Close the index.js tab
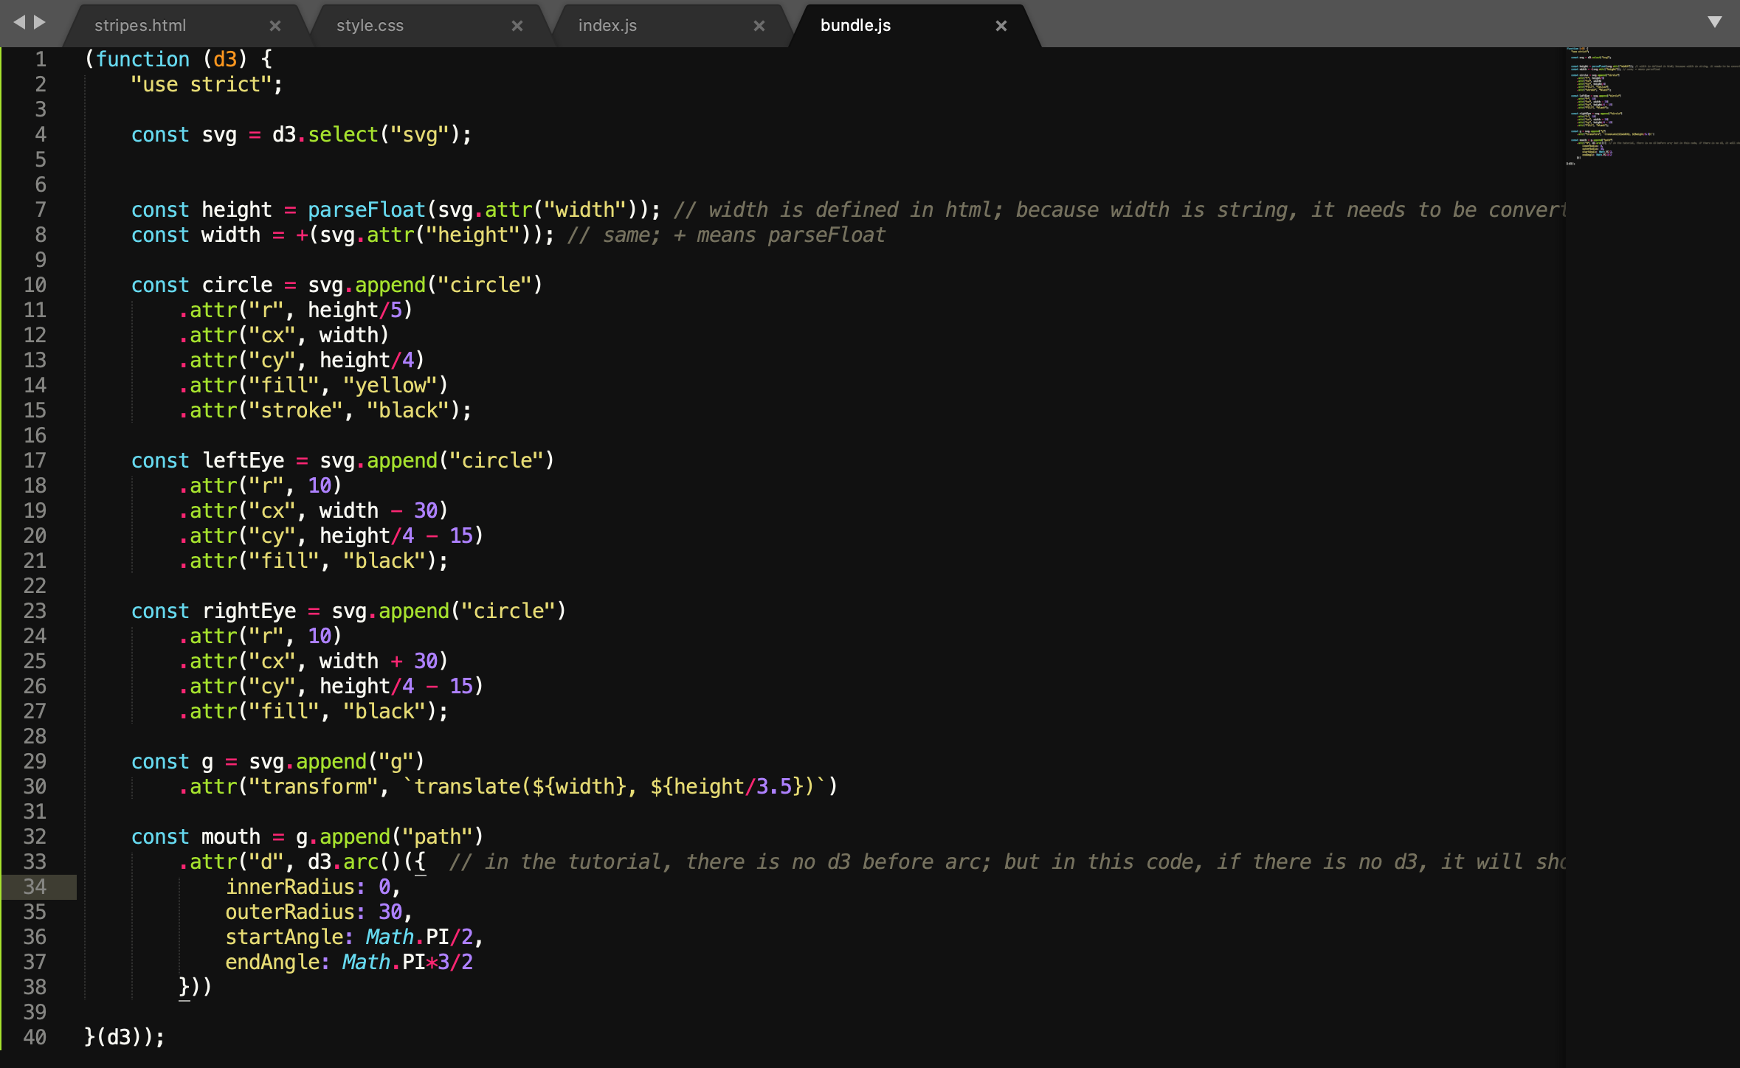The width and height of the screenshot is (1740, 1068). click(x=759, y=26)
